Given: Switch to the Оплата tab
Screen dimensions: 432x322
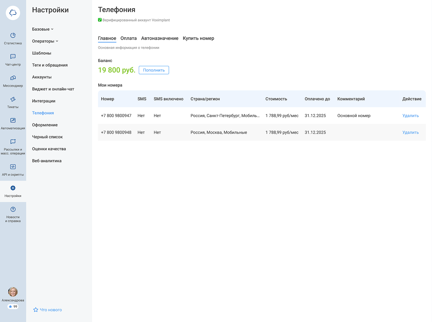Looking at the screenshot, I should (x=129, y=38).
